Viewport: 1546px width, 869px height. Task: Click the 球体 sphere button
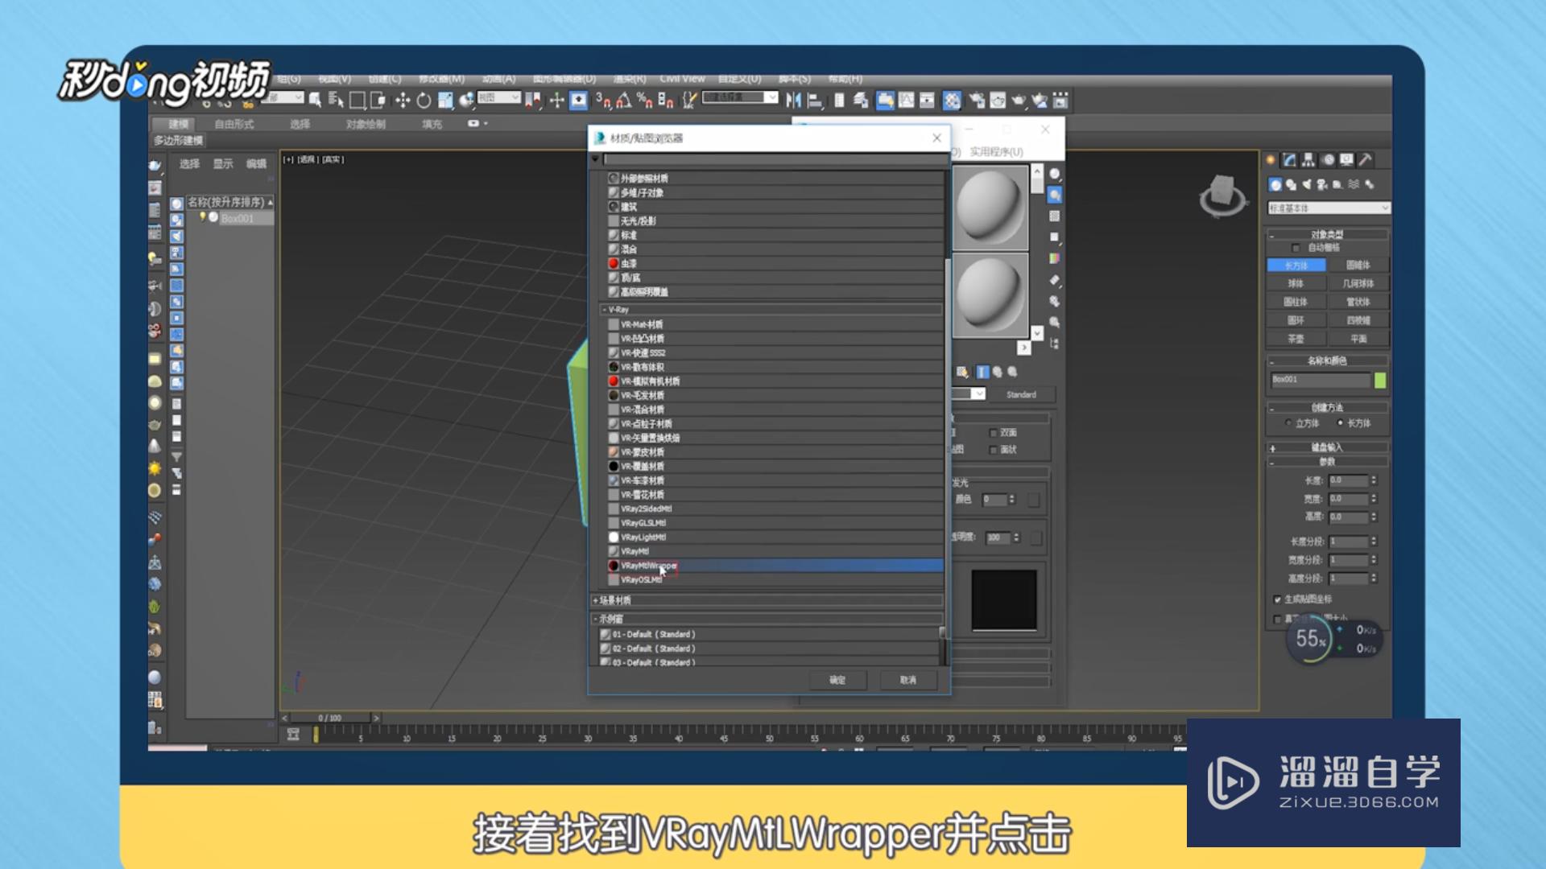click(1296, 283)
